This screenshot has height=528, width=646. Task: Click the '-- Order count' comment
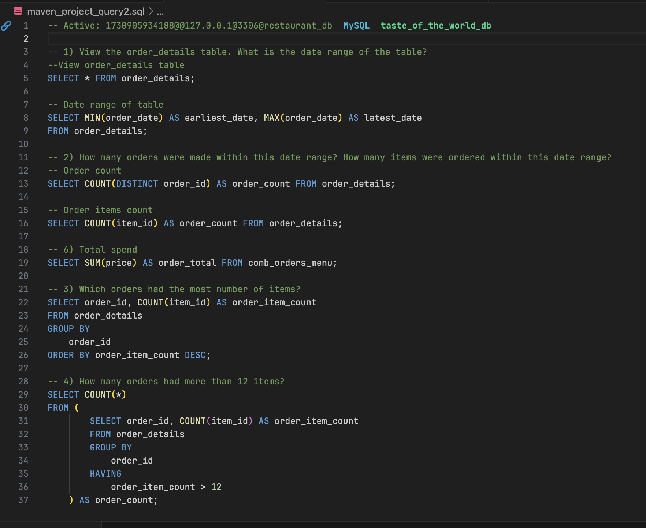click(85, 171)
